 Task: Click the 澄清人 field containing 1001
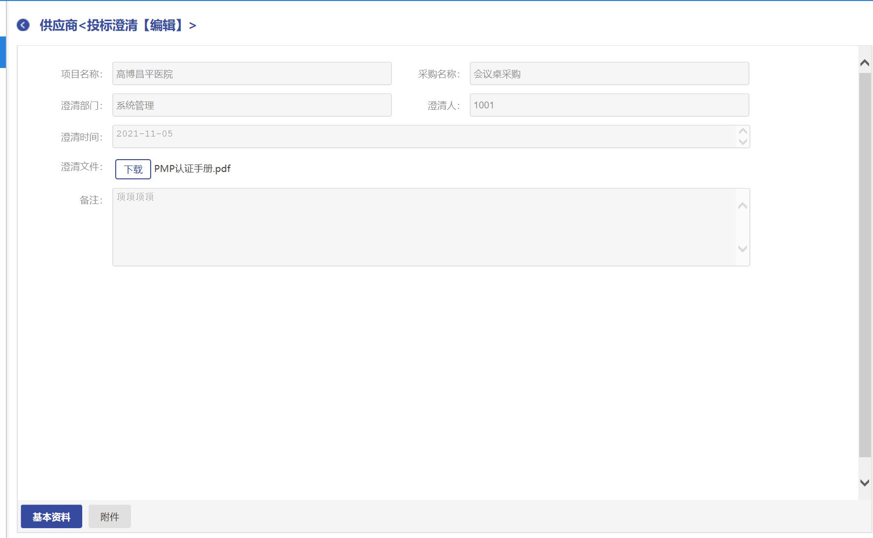[609, 105]
